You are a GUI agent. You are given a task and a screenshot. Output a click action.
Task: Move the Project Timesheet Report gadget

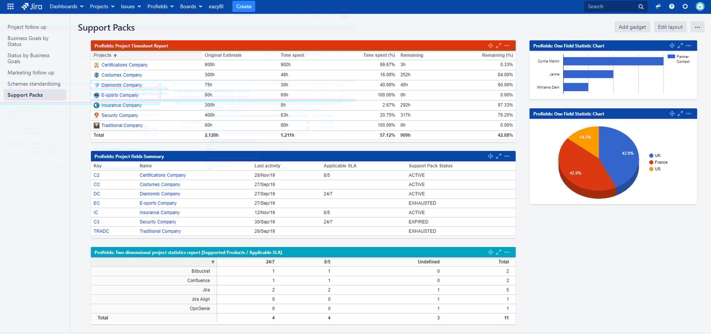tap(490, 46)
